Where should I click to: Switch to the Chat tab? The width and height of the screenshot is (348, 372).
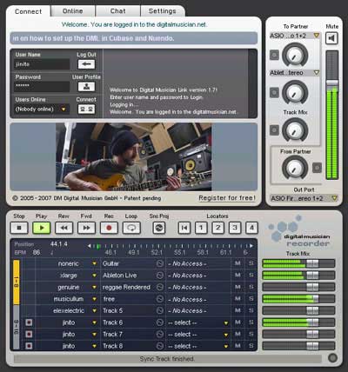point(118,11)
